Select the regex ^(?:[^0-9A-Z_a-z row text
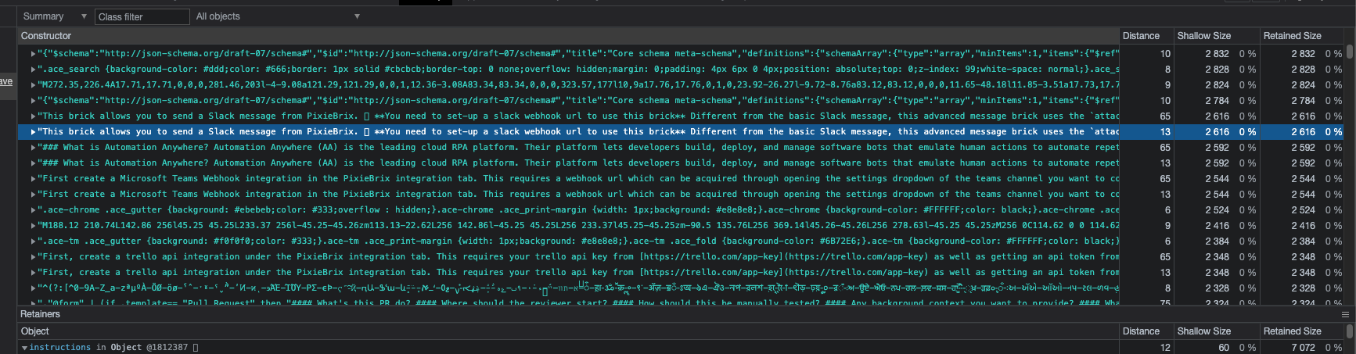 click(x=578, y=288)
